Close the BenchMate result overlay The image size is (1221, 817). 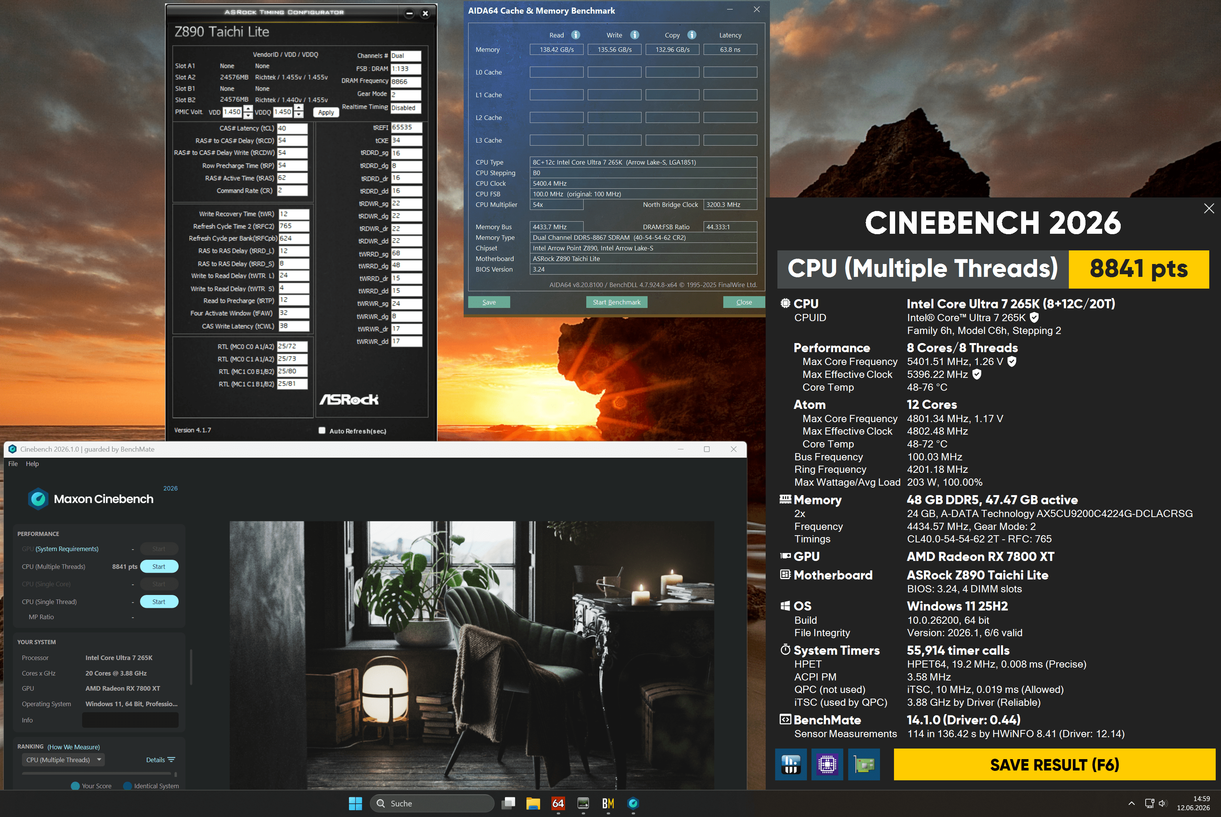pos(1209,208)
